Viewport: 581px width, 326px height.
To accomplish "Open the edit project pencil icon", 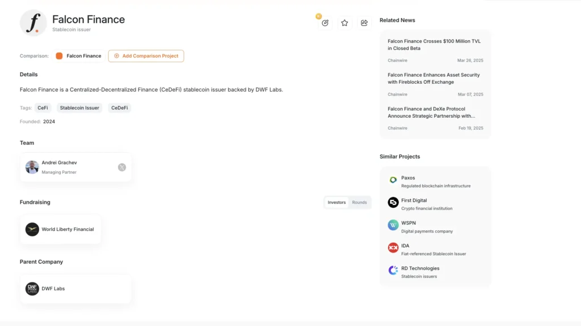I will pyautogui.click(x=325, y=23).
